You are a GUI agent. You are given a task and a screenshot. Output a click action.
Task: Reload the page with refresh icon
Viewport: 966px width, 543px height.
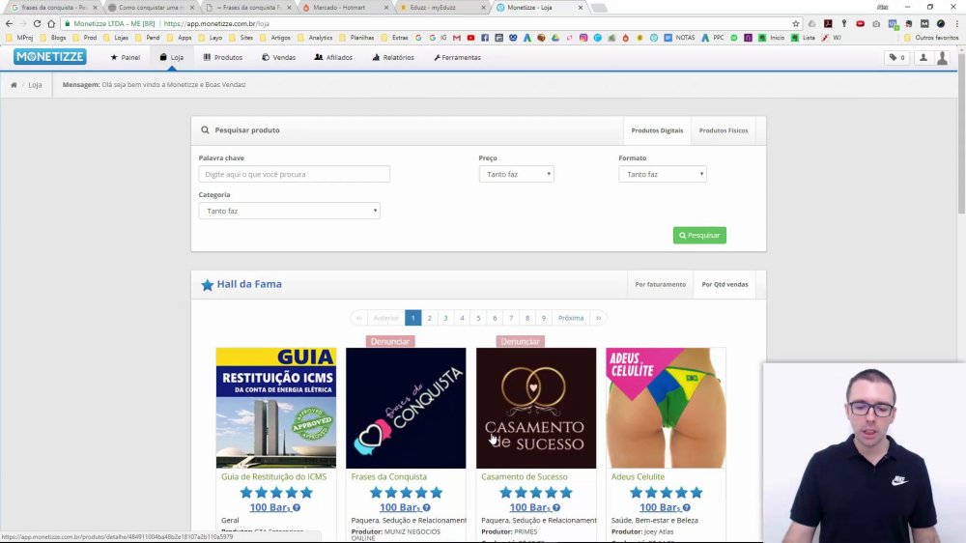37,23
